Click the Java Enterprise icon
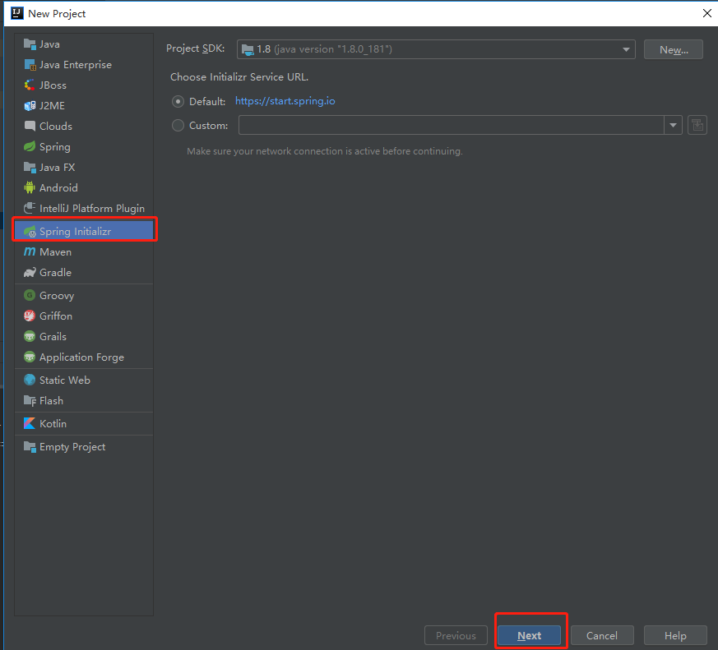Image resolution: width=718 pixels, height=650 pixels. (30, 65)
